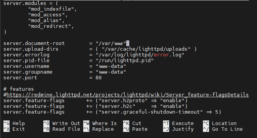The width and height of the screenshot is (257, 138).
Task: Click the ^\ Replace shortcut key
Action: [x=98, y=129]
